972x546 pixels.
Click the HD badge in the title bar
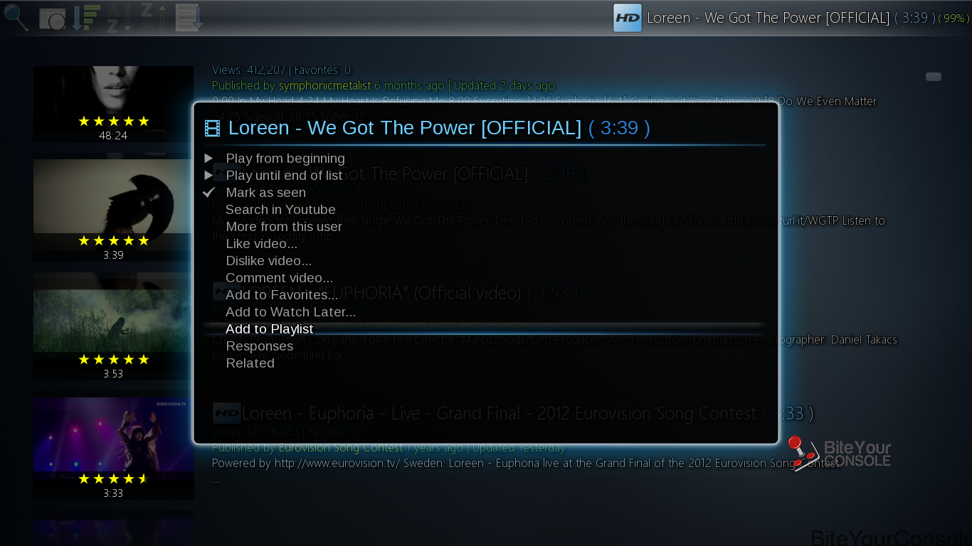click(x=628, y=18)
